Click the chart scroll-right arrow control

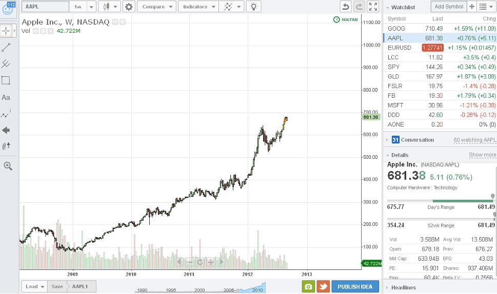[x=221, y=262]
